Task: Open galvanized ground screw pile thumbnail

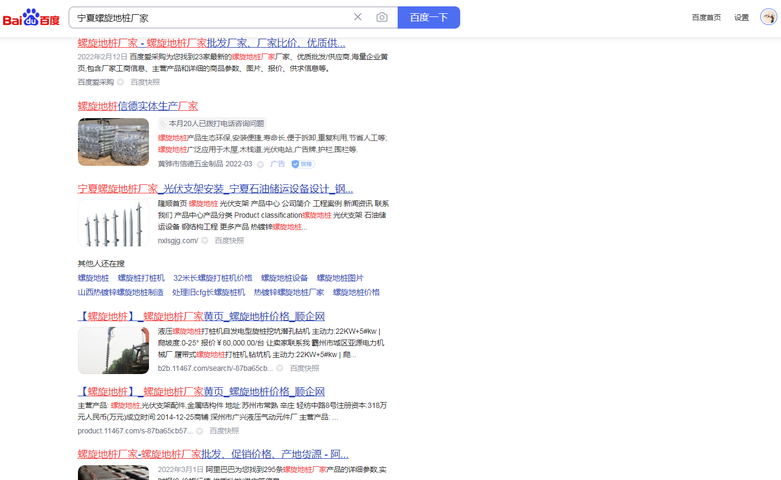Action: coord(113,142)
